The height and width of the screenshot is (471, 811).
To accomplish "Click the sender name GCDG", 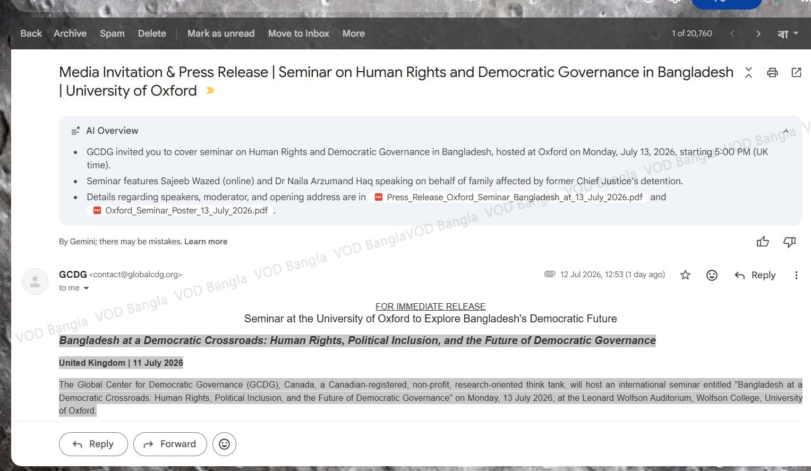I will [73, 275].
